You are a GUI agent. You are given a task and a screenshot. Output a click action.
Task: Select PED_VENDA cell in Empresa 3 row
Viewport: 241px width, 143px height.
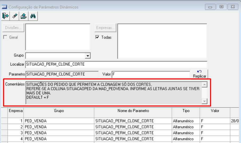click(59, 133)
